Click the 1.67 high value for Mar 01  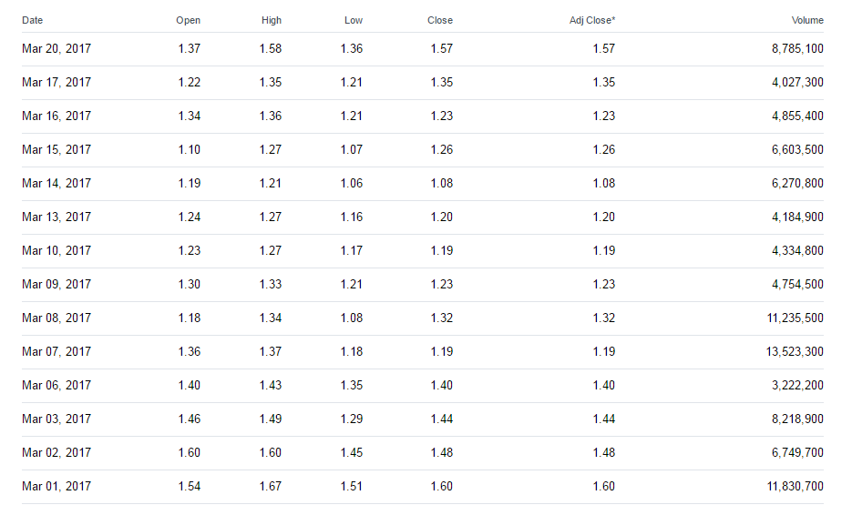pos(270,486)
